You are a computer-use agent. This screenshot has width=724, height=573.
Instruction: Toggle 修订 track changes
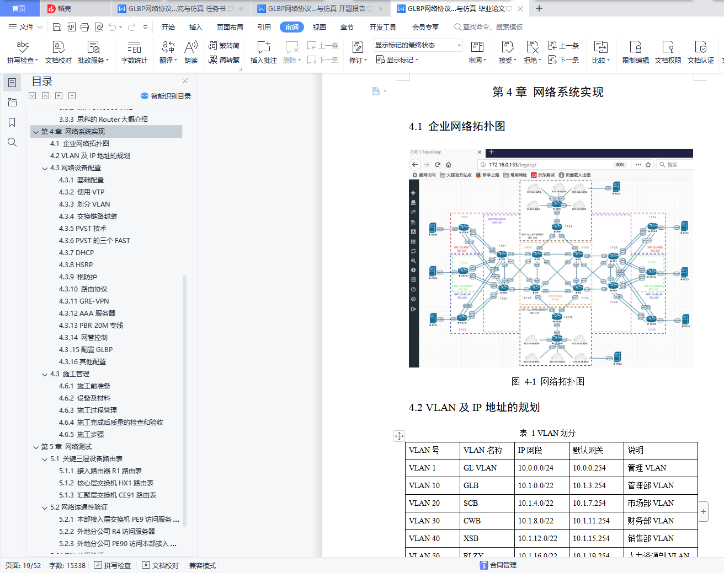(x=358, y=52)
